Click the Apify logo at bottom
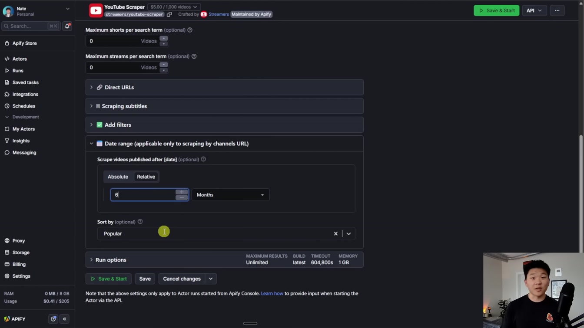Viewport: 584px width, 328px height. (15, 319)
